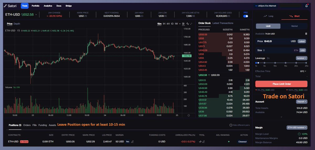Check Hide different pairs checkbox
315x150 pixels.
[x=231, y=125]
